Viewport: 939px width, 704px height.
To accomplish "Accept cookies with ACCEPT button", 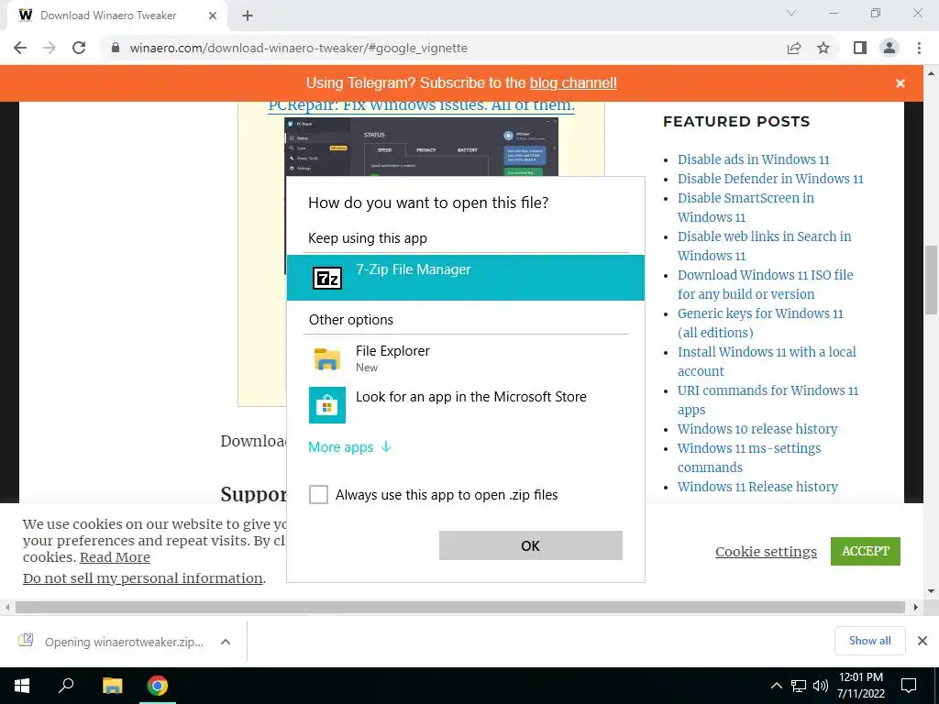I will pos(866,551).
